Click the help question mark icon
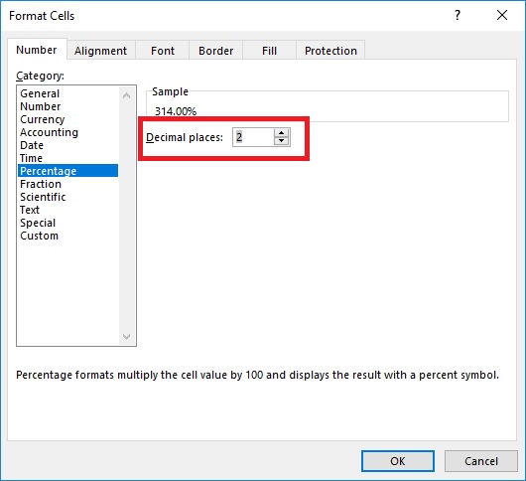 (458, 16)
